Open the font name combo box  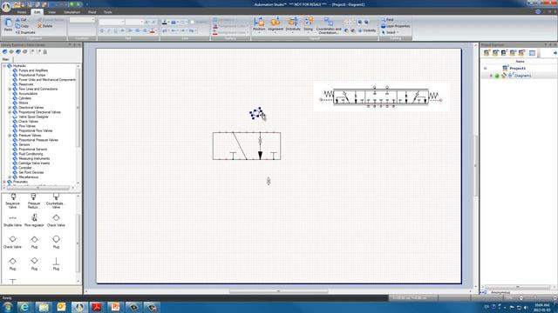coord(112,22)
